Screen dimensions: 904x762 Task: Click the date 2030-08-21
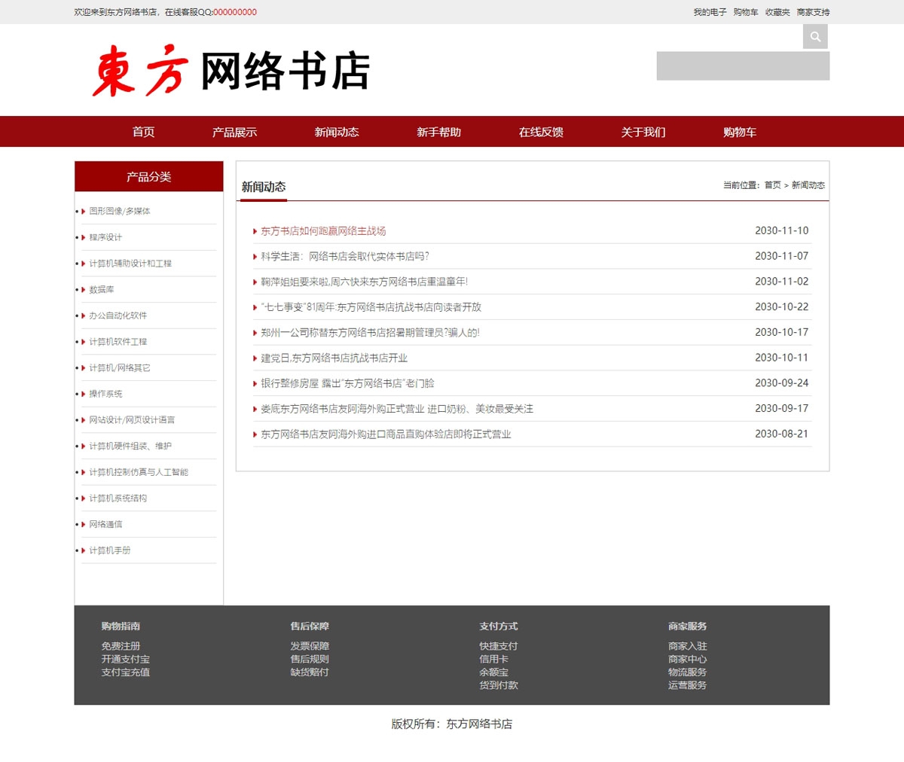pos(782,434)
